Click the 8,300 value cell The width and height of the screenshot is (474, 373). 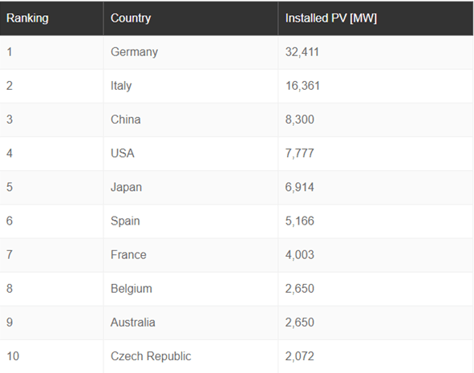coord(375,120)
